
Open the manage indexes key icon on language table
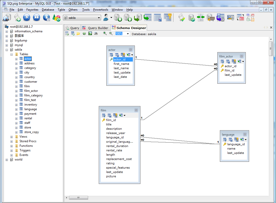pos(236,140)
